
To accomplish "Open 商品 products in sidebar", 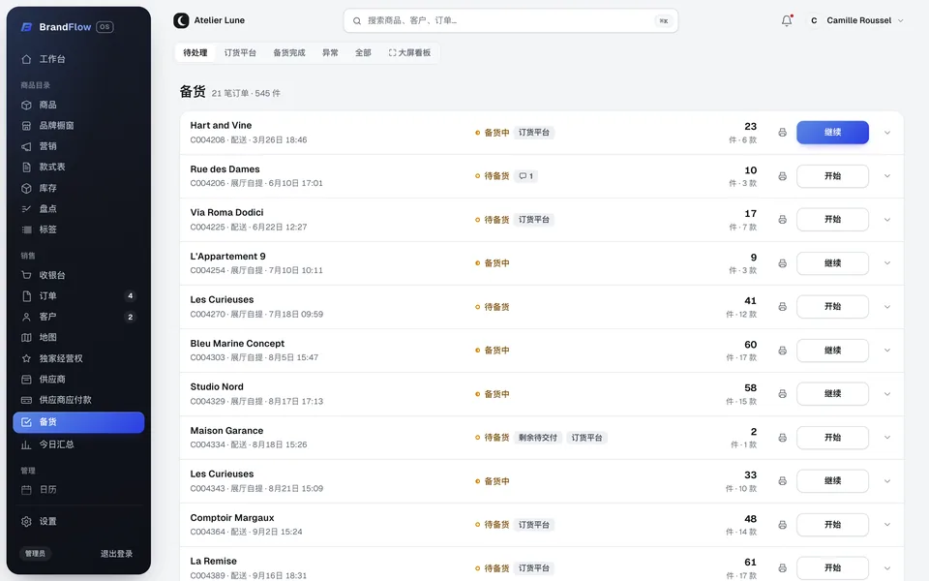I will pyautogui.click(x=78, y=105).
